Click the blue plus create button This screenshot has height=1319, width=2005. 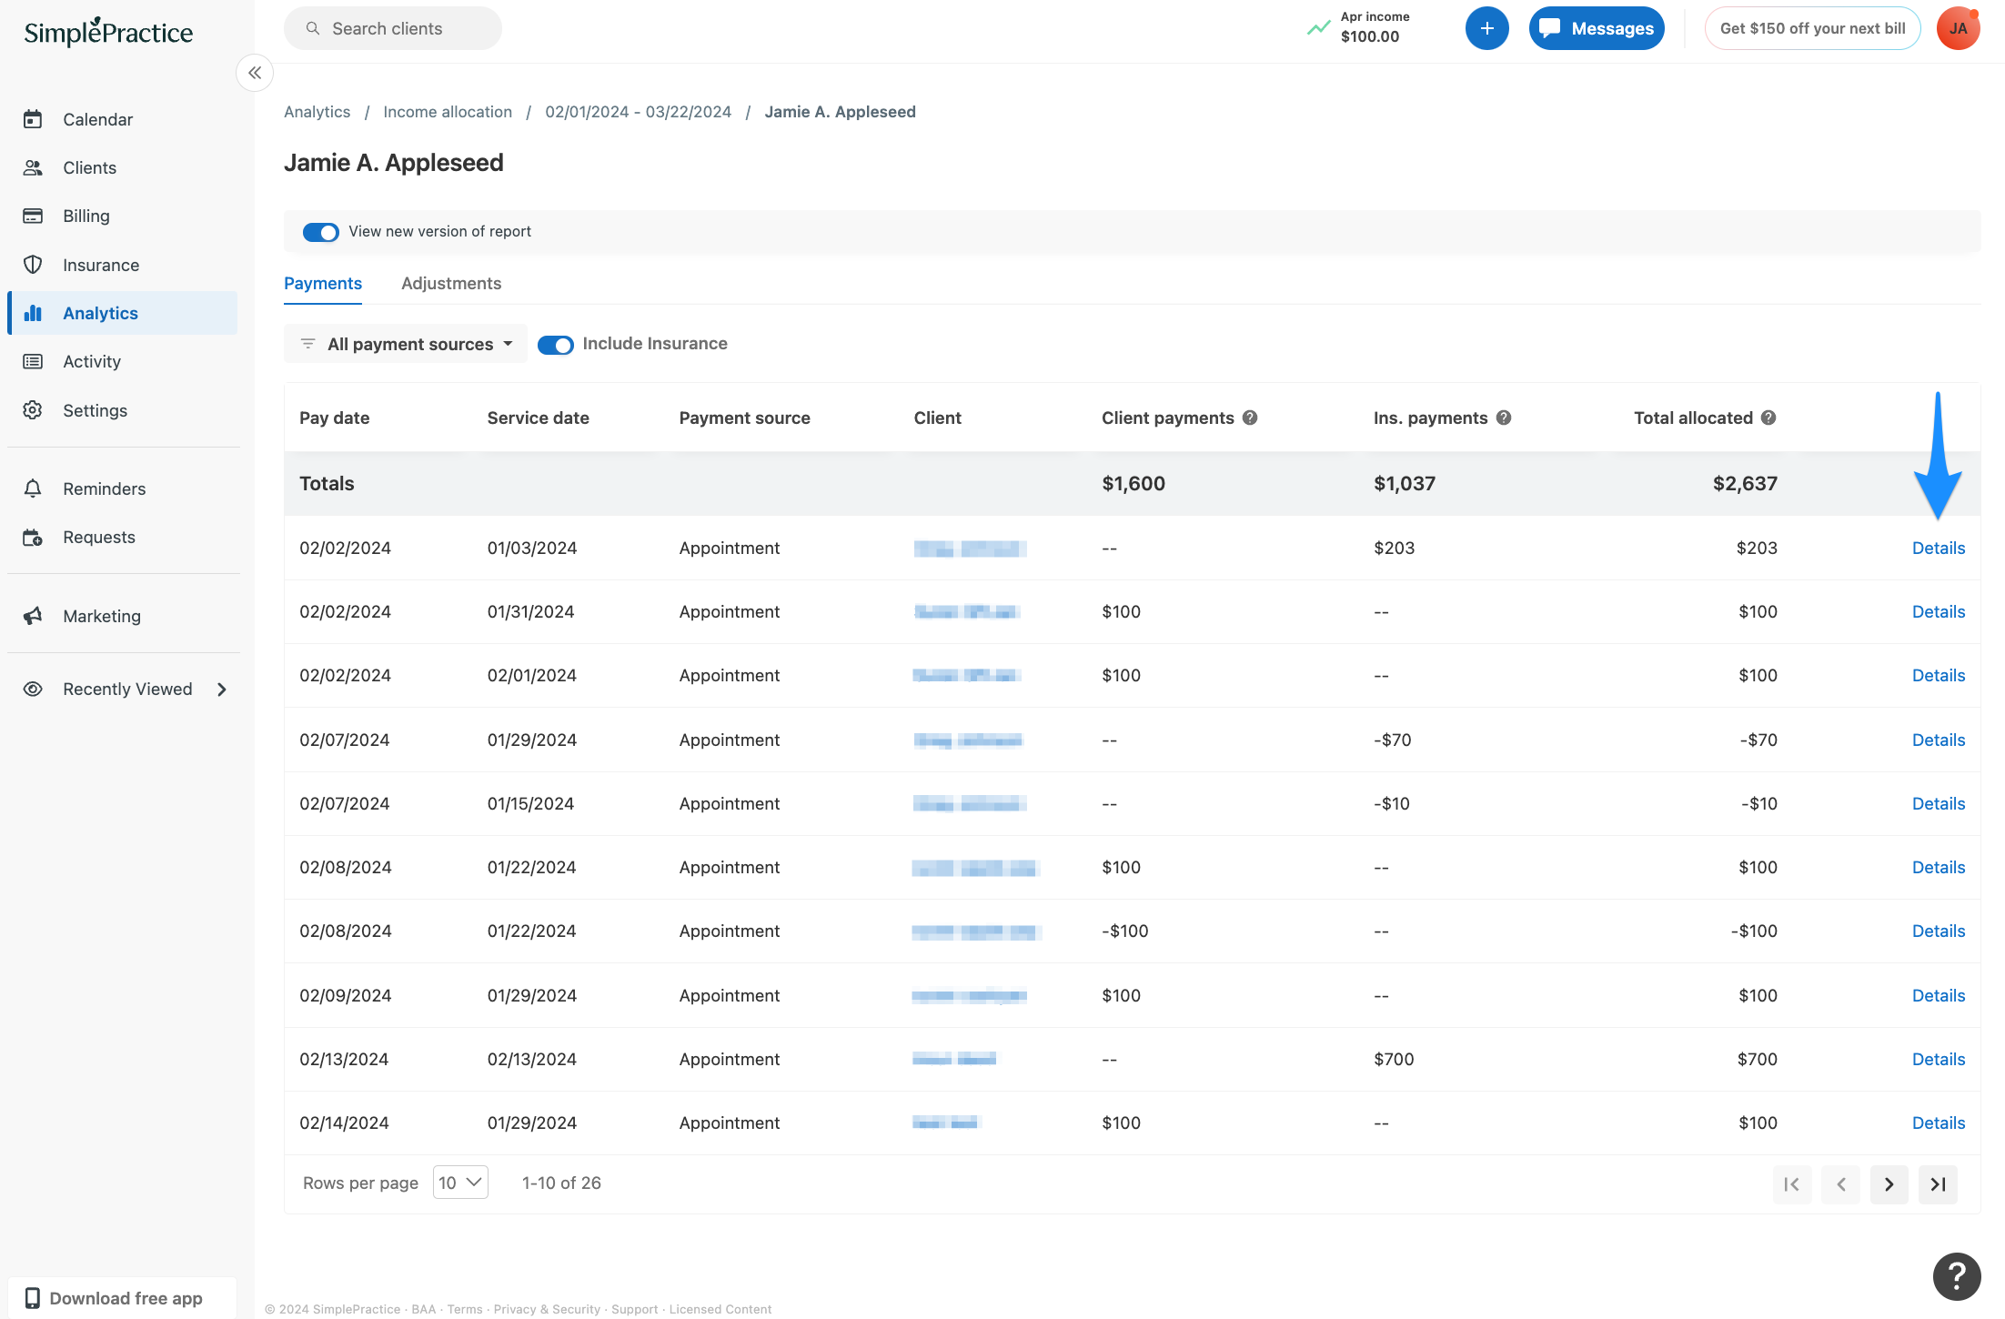(x=1486, y=28)
